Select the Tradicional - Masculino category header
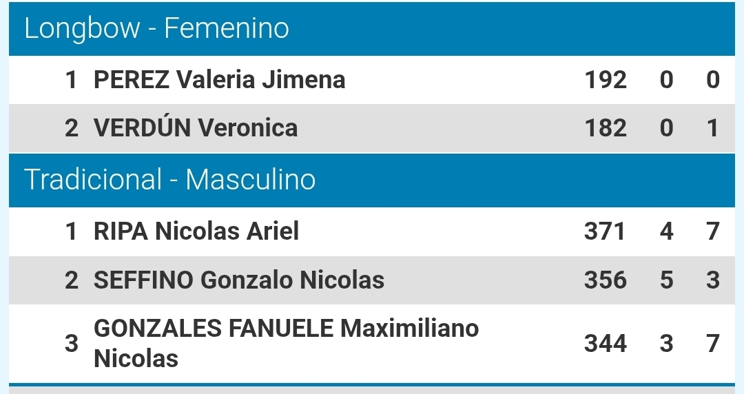The width and height of the screenshot is (744, 394). (x=170, y=180)
